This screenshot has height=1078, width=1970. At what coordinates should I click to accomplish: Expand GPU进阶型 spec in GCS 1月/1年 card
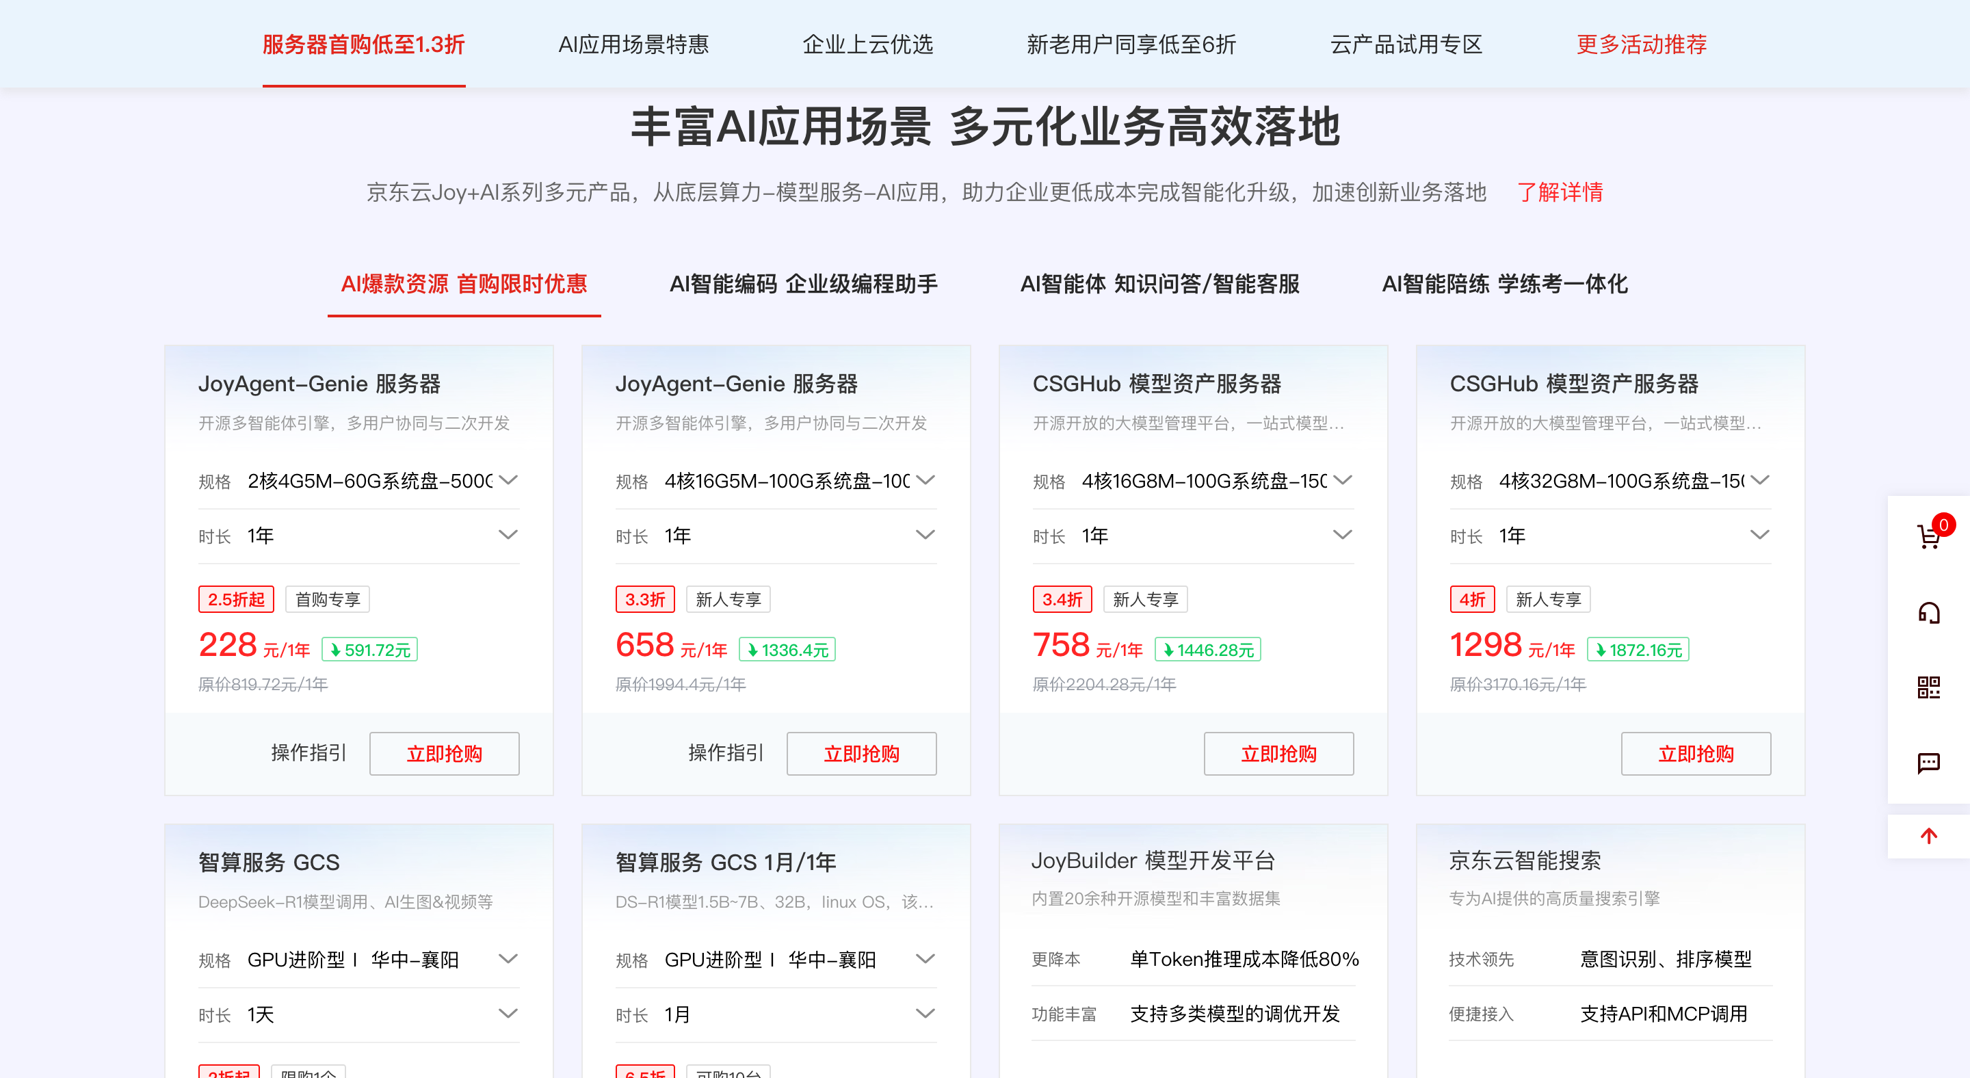pos(925,959)
